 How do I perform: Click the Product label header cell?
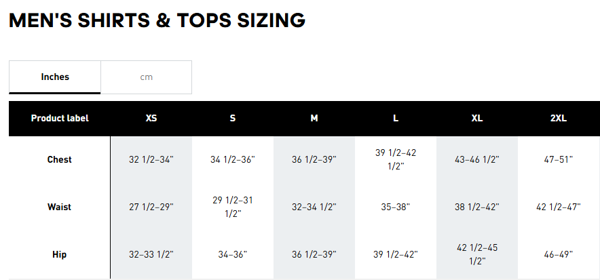pos(60,118)
